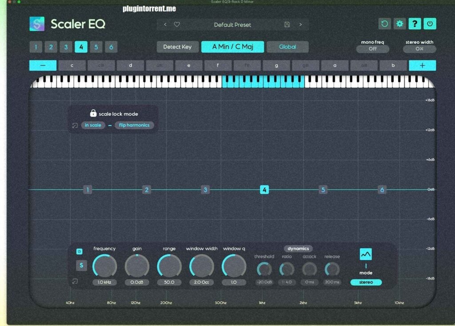Toggle the band power icon in control panel
The height and width of the screenshot is (326, 455).
point(79,251)
